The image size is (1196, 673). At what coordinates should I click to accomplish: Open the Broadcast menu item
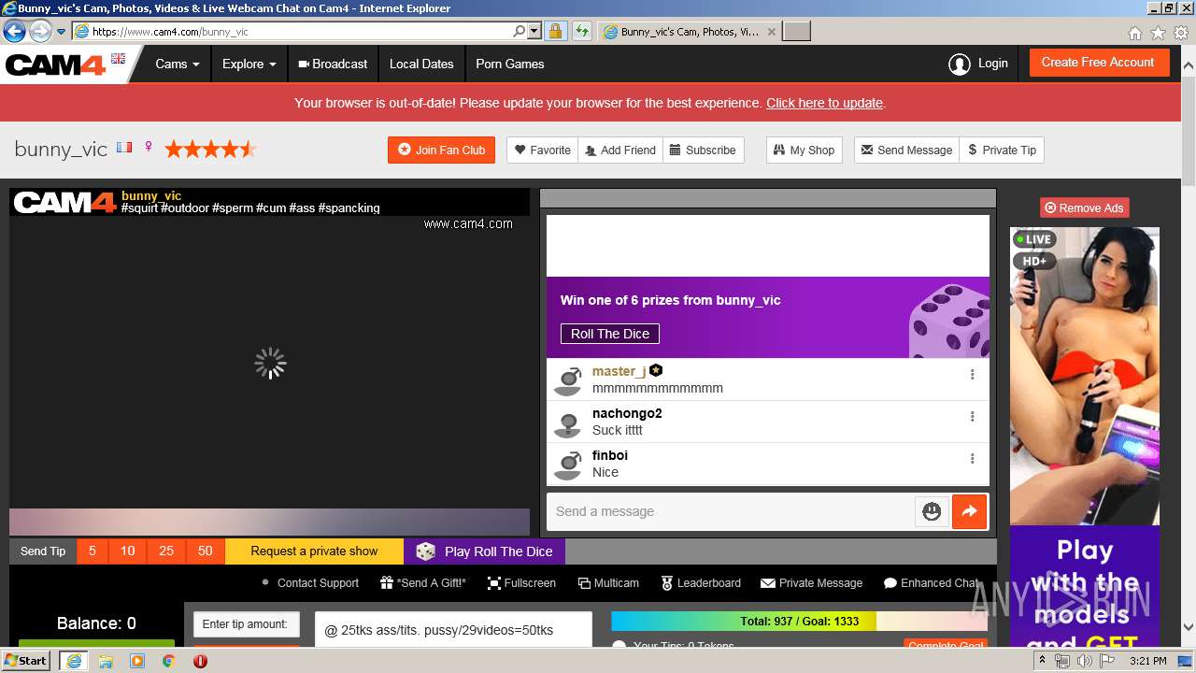click(x=333, y=64)
